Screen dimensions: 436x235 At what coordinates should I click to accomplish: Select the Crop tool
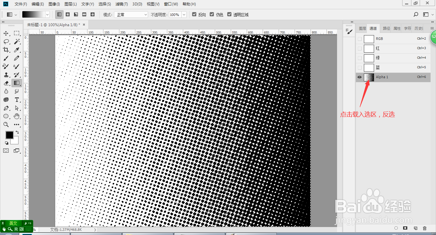pos(6,50)
